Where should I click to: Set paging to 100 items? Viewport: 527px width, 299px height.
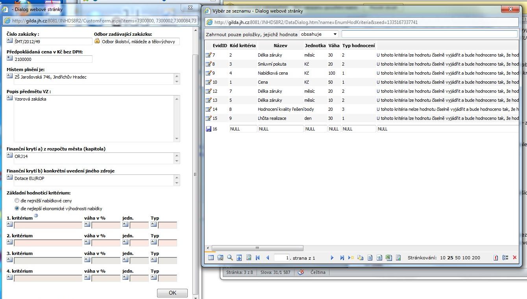coord(466,258)
